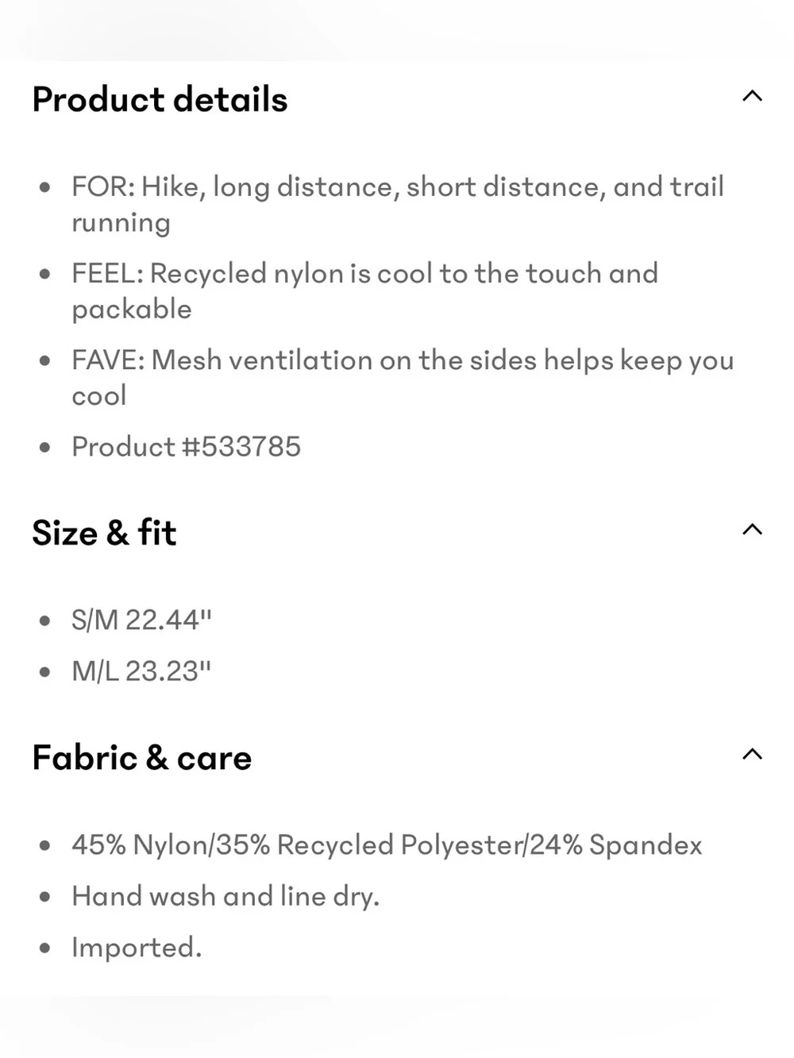Click the bullet dot beside S/M size
Viewport: 794px width, 1058px height.
pyautogui.click(x=45, y=621)
